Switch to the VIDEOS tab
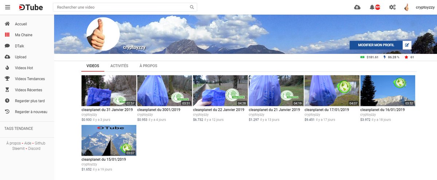The height and width of the screenshot is (180, 437). click(x=92, y=66)
